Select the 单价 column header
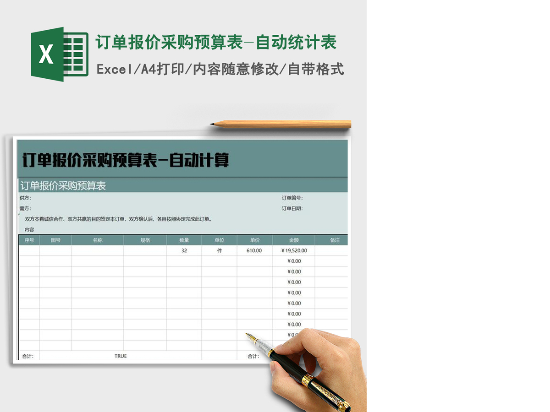The width and height of the screenshot is (550, 412). click(x=255, y=240)
